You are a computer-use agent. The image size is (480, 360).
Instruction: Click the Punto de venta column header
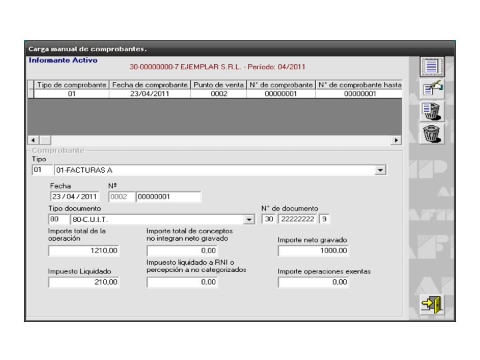tap(219, 85)
